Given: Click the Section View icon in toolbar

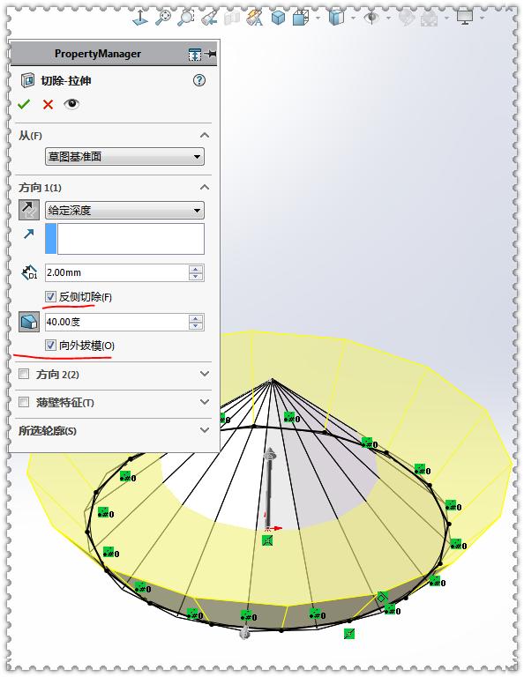Looking at the screenshot, I should pyautogui.click(x=233, y=18).
